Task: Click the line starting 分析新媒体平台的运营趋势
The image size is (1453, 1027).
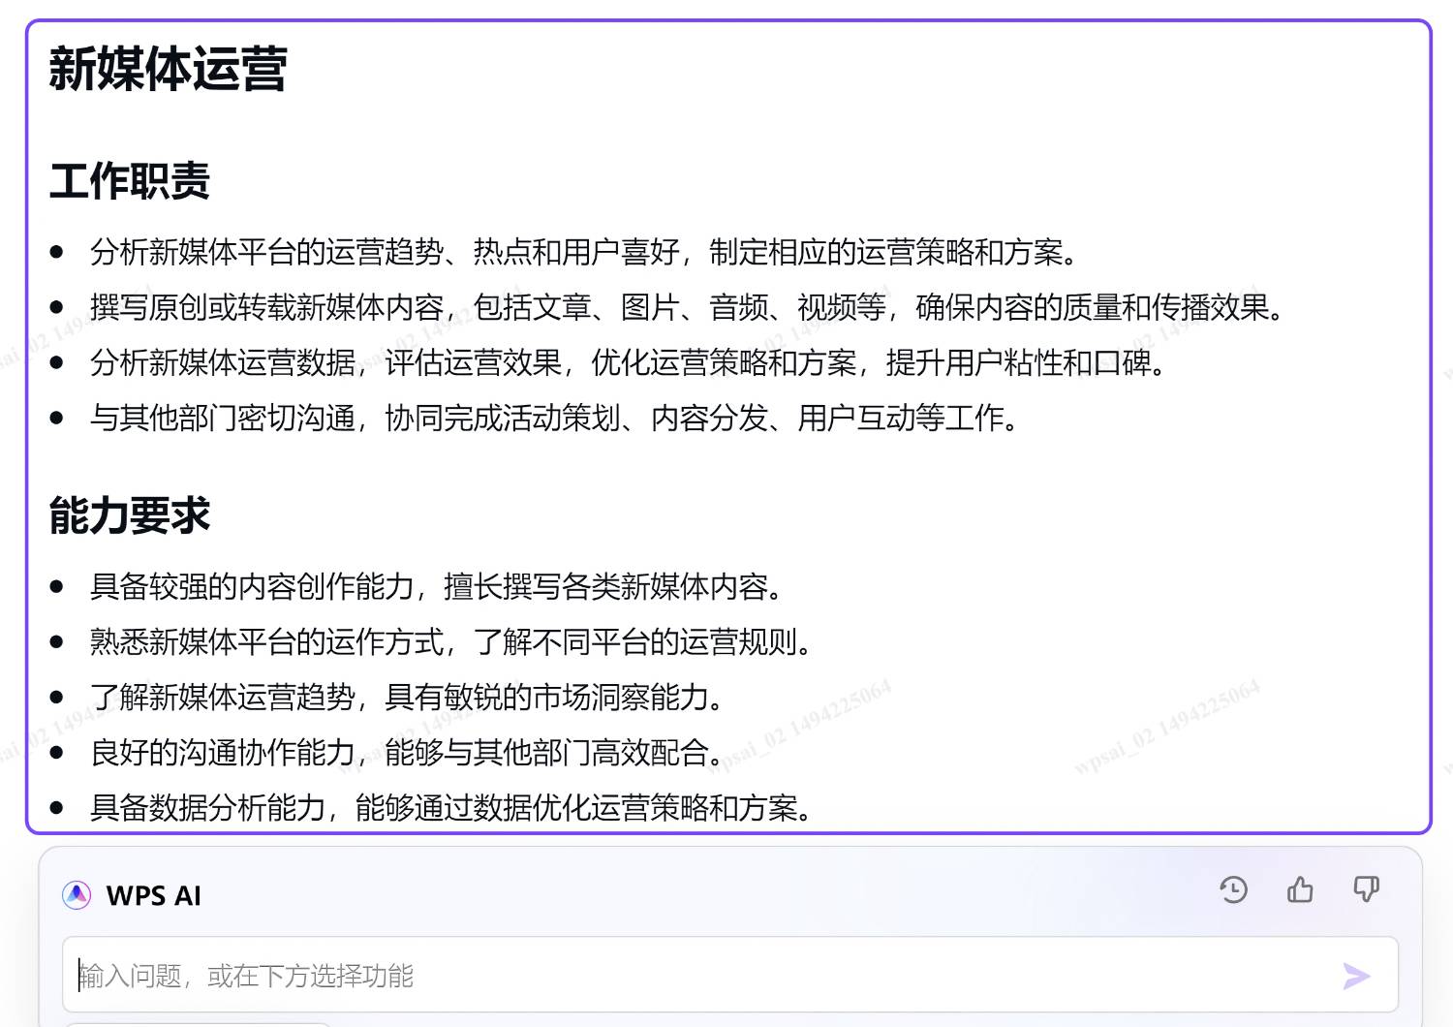Action: [x=584, y=252]
